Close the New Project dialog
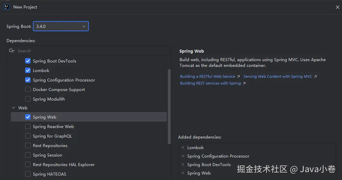Image resolution: width=342 pixels, height=180 pixels. tap(337, 7)
